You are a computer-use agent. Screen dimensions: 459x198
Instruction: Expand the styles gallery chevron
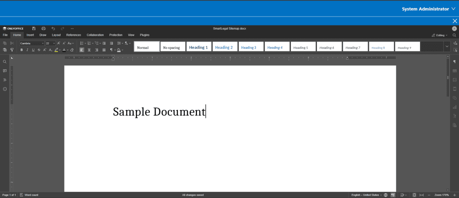pos(446,46)
